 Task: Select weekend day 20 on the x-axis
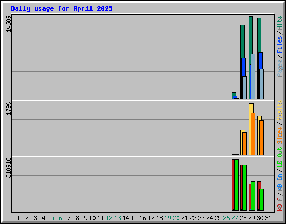(x=176, y=218)
